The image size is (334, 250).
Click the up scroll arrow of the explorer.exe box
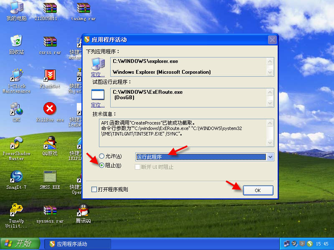point(270,61)
